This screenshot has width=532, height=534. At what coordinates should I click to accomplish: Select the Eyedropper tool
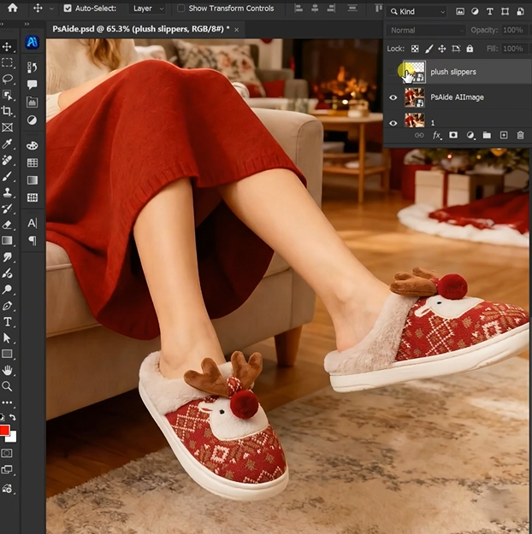click(x=7, y=144)
